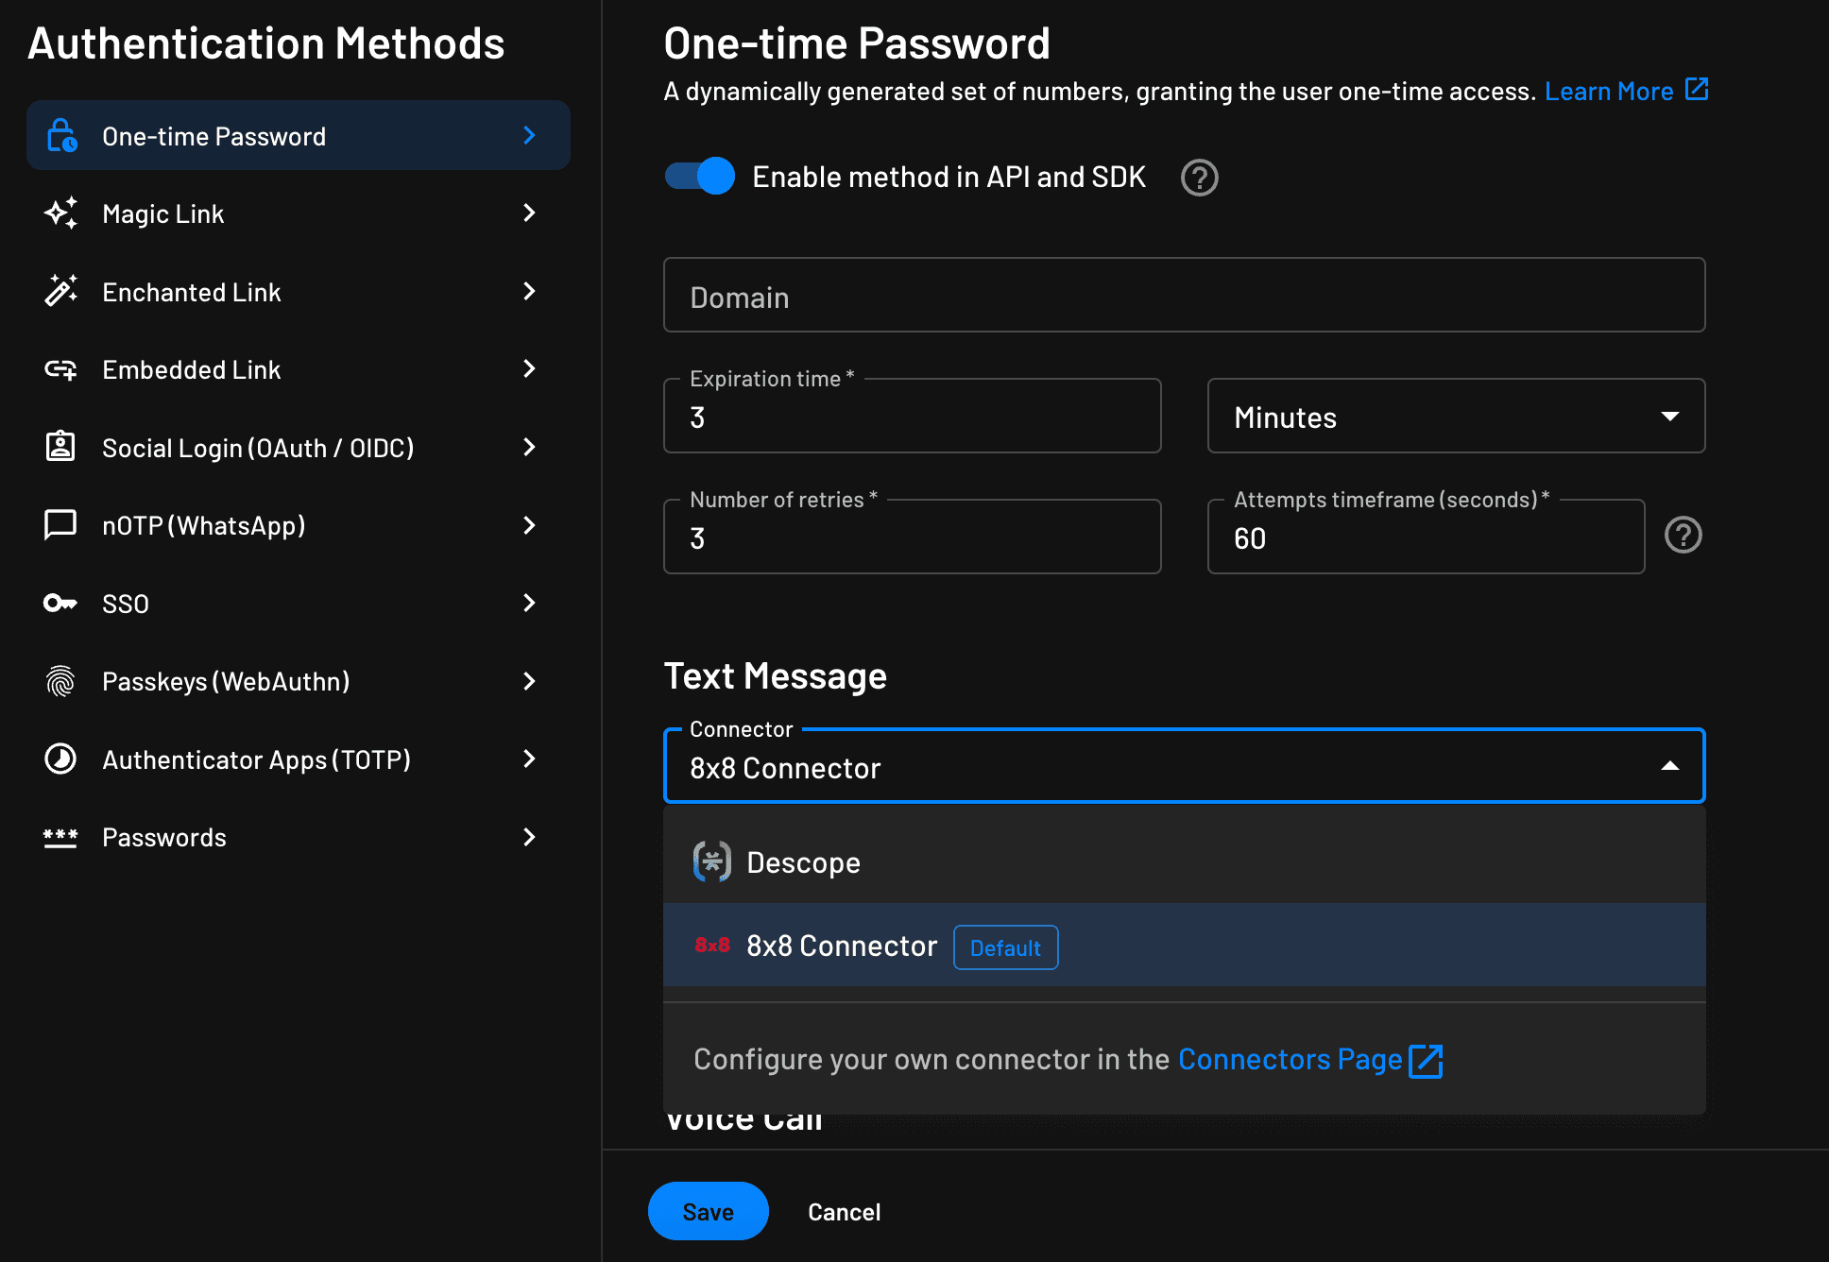1829x1262 pixels.
Task: Click the Save button
Action: click(708, 1211)
